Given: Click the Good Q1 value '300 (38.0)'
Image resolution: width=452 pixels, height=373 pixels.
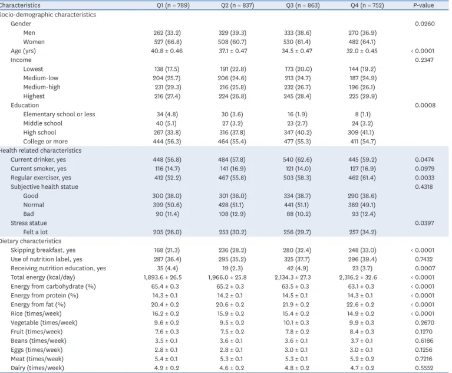Looking at the screenshot, I should pos(167,196).
